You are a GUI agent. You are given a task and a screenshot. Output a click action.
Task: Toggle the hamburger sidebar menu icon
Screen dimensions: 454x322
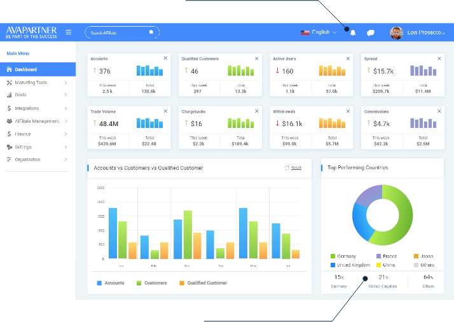69,32
